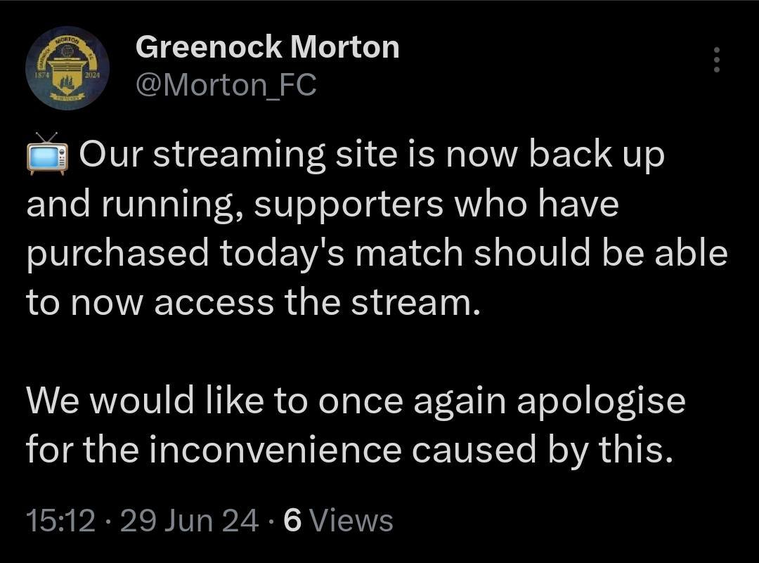Open the three-dot more options menu

coord(716,60)
